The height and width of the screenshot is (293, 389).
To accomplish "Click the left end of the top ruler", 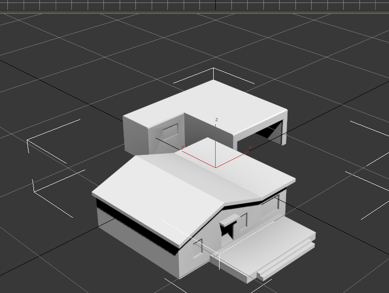I will (2, 5).
